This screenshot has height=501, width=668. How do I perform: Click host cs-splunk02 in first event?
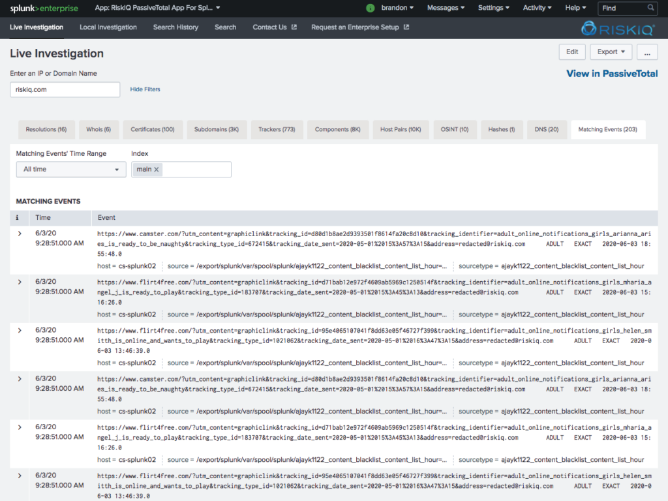coord(137,266)
